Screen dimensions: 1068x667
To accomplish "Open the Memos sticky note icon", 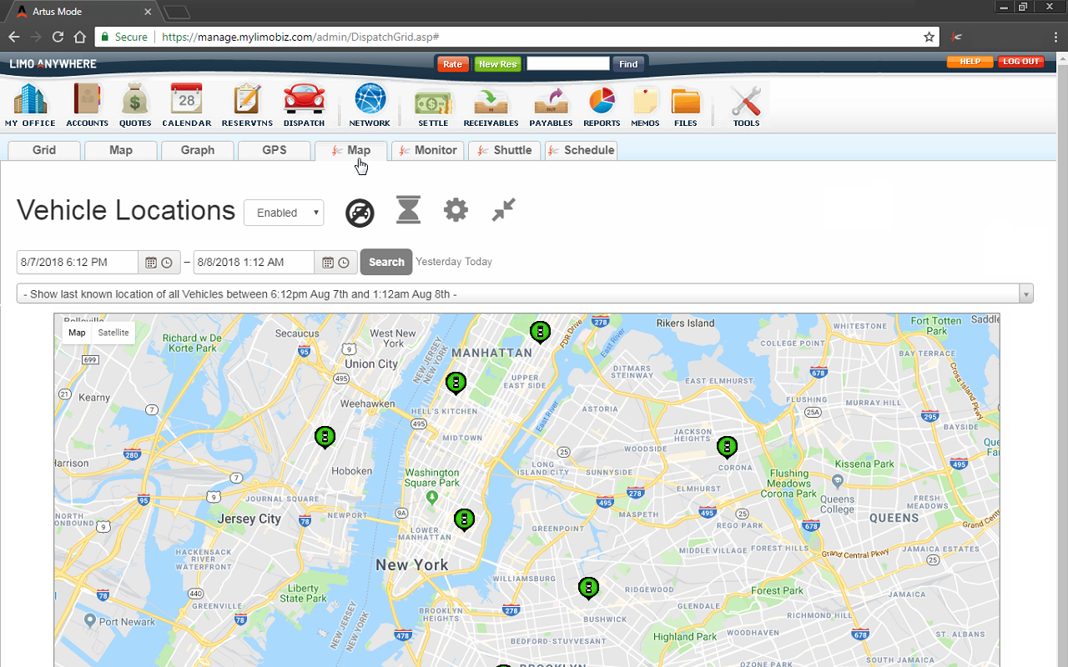I will [646, 105].
